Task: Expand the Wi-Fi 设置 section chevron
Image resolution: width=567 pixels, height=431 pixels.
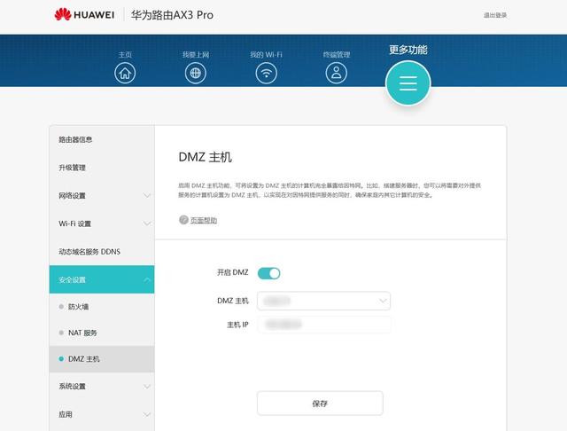Action: (x=146, y=223)
